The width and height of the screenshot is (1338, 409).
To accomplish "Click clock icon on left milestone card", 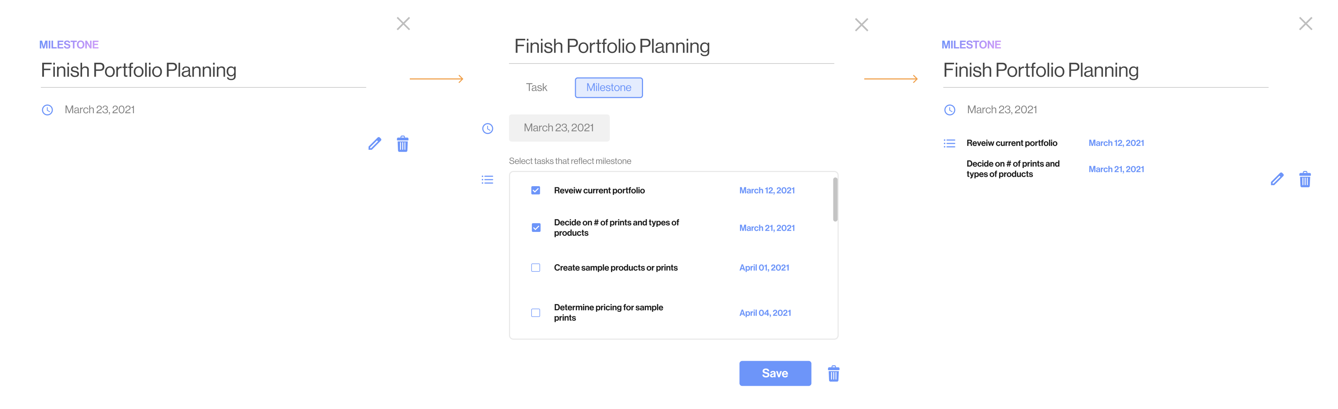I will (x=47, y=110).
